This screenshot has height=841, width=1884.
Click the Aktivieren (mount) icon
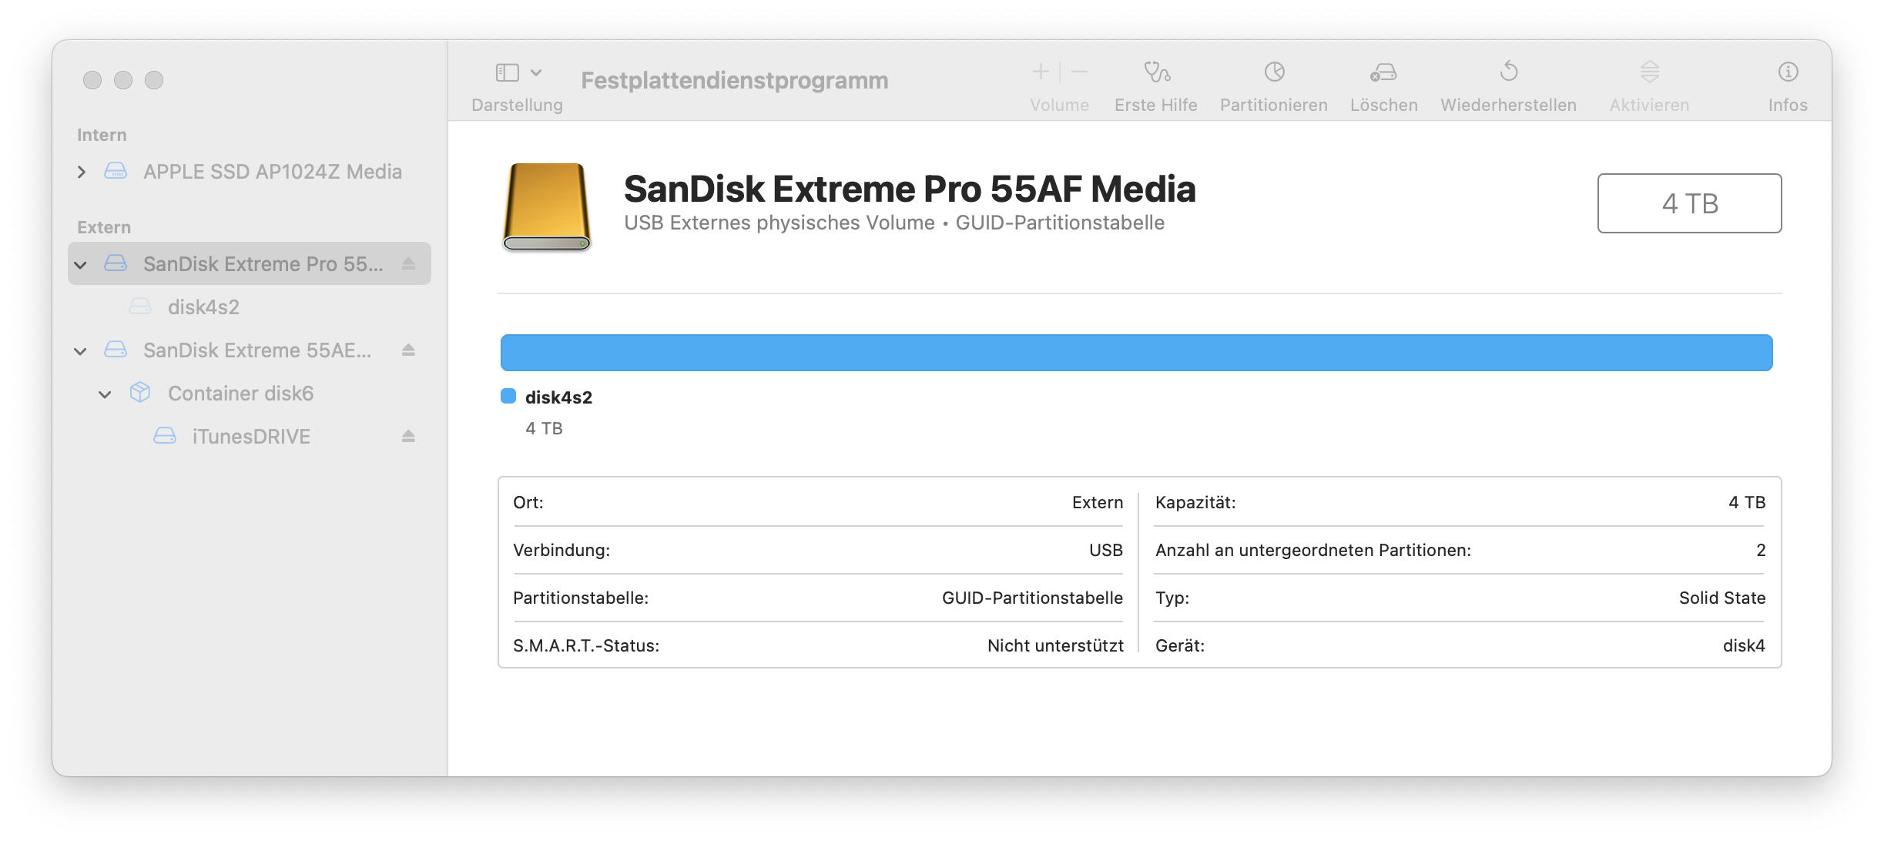1650,77
